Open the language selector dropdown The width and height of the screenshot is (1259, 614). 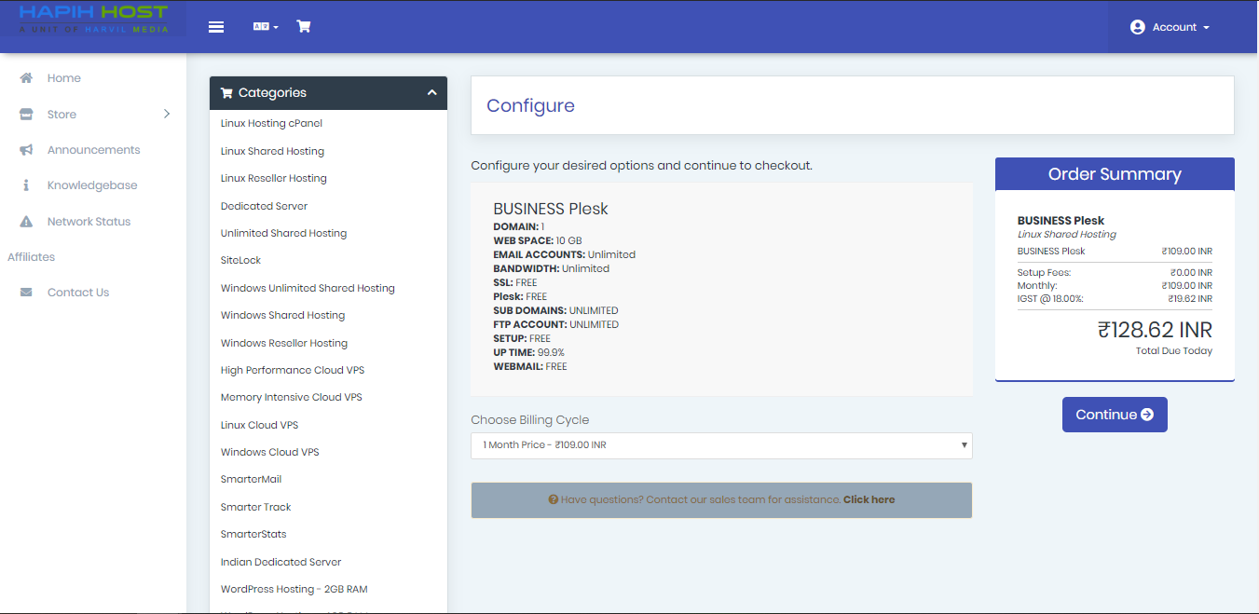coord(266,26)
